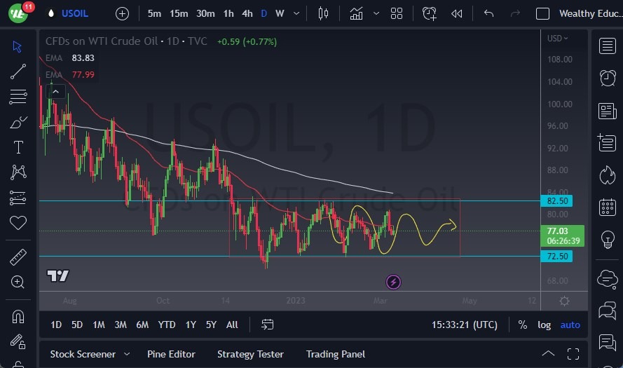The width and height of the screenshot is (623, 368).
Task: Switch to the Pine Editor tab
Action: 171,354
